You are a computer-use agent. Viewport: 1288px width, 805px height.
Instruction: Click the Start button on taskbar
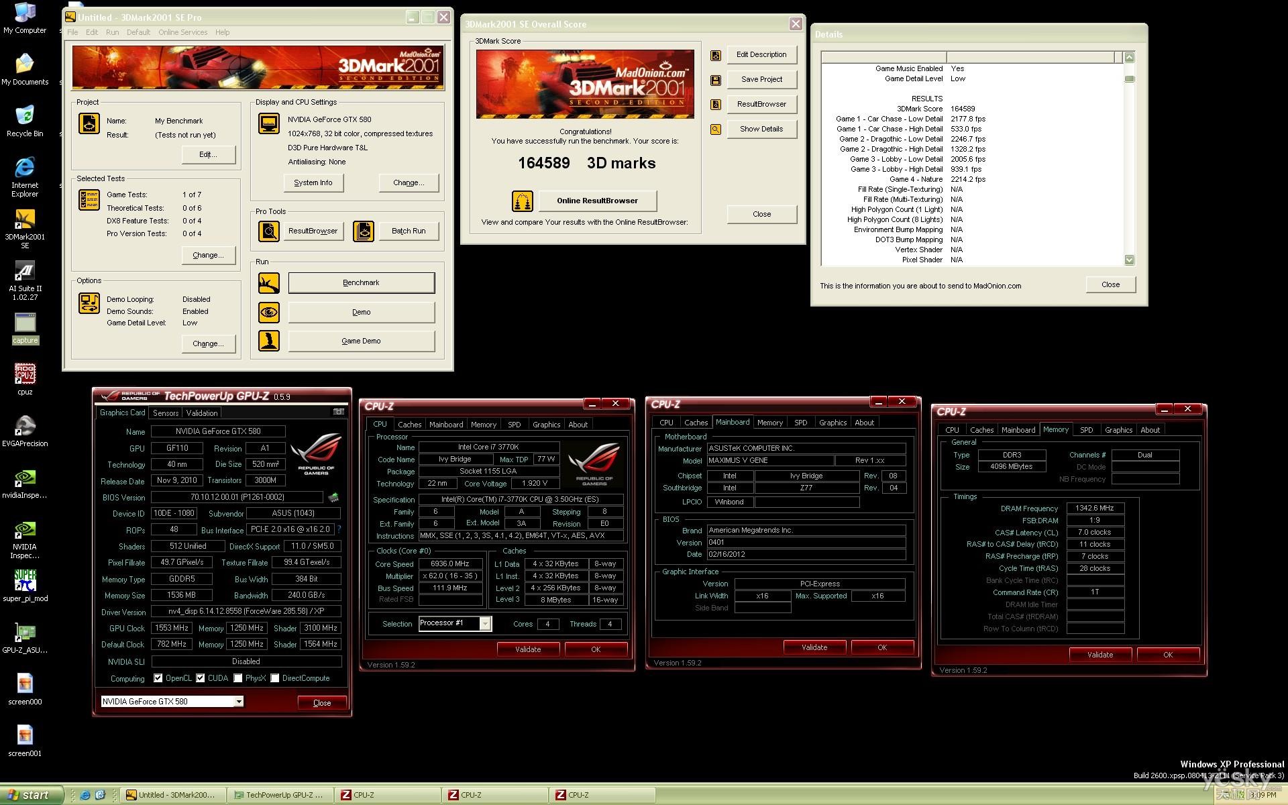pos(32,795)
